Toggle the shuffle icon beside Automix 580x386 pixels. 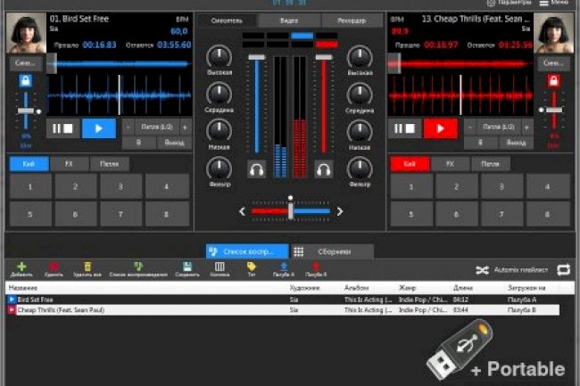pos(482,270)
